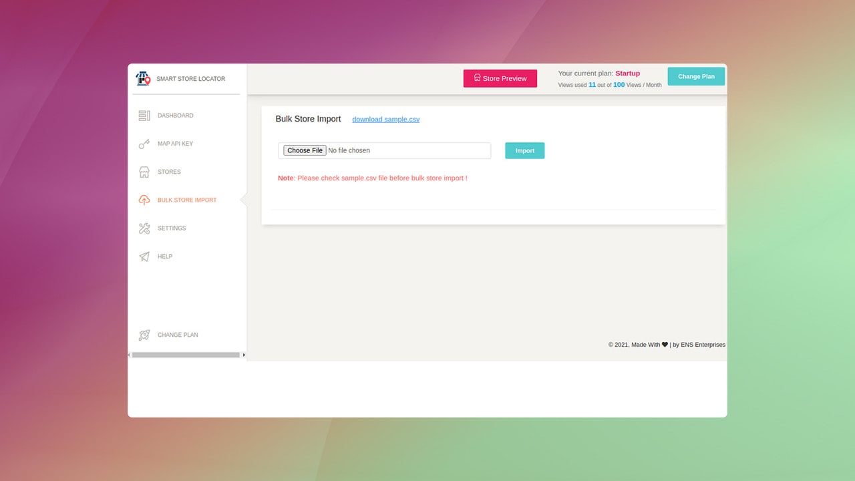Open the download sample.csv link
The width and height of the screenshot is (855, 481).
386,120
